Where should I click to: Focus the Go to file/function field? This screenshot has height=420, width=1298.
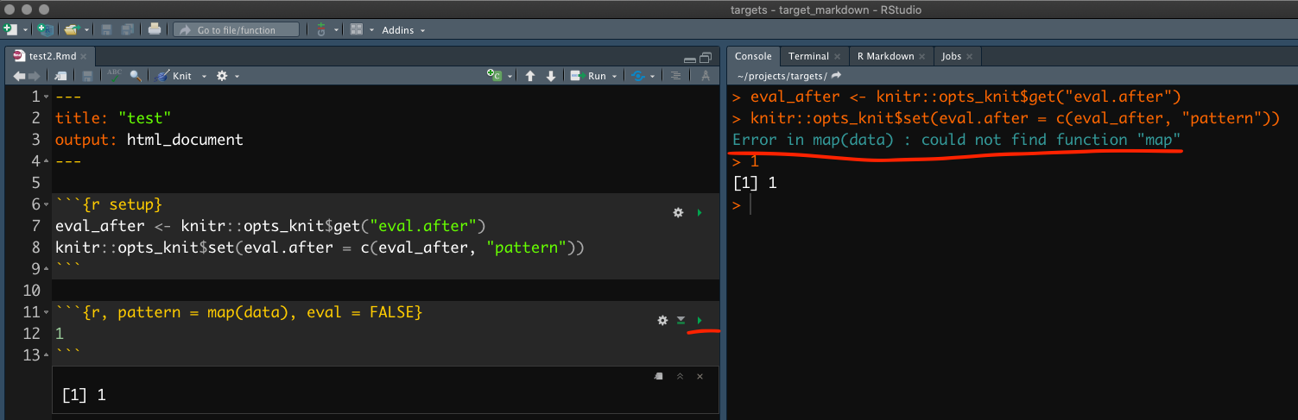(x=236, y=29)
